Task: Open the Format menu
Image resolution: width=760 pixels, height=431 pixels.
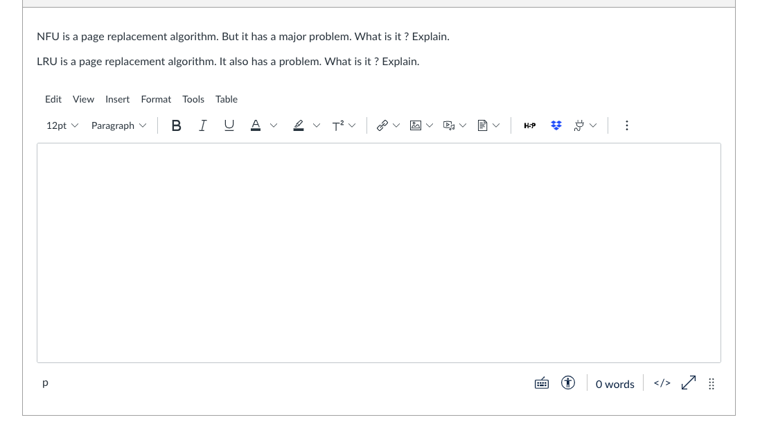Action: [156, 99]
